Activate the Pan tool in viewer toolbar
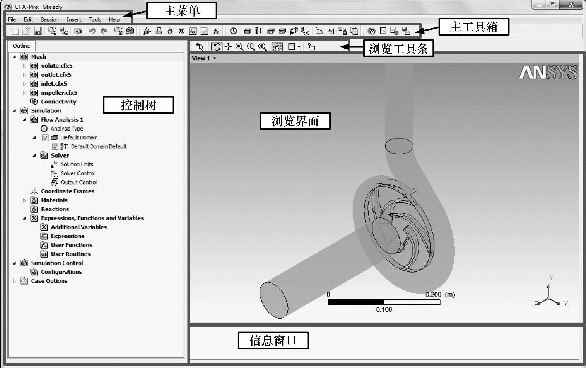Screen dimensions: 586x368 click(228, 47)
